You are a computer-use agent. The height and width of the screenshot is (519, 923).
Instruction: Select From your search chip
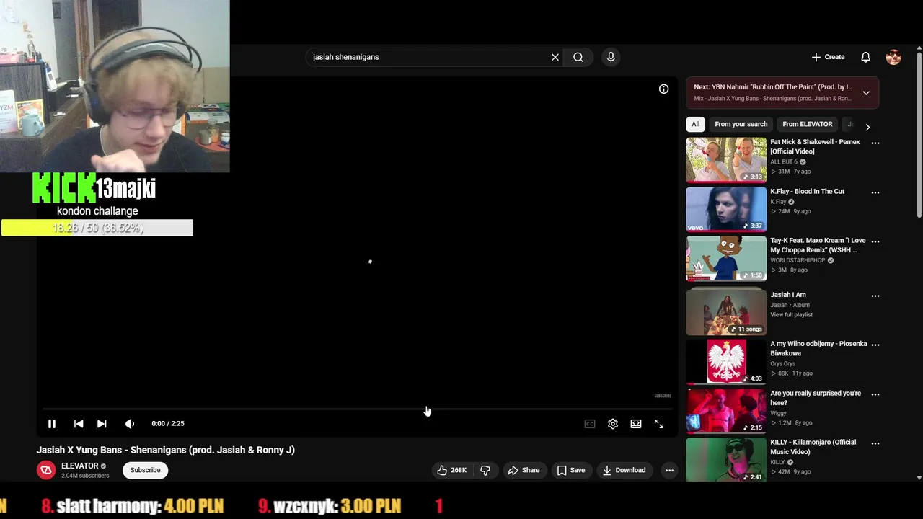tap(741, 124)
